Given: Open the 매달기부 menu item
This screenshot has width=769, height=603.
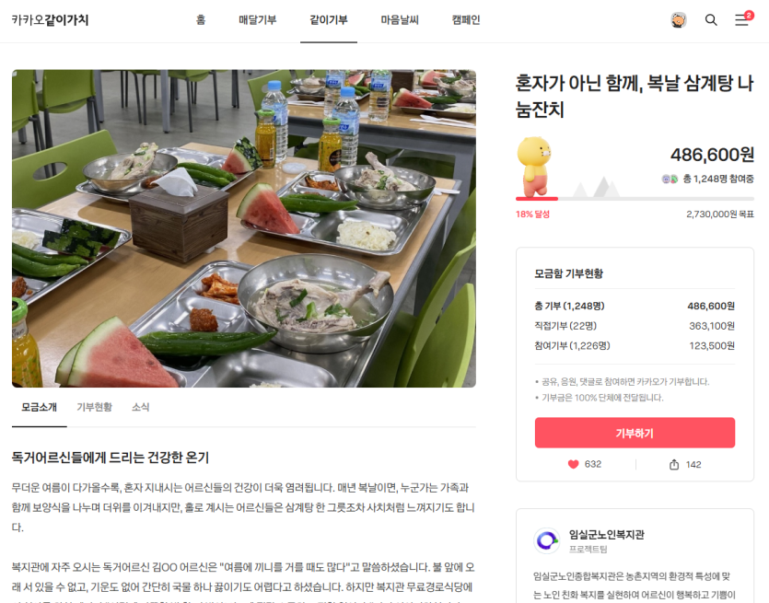Looking at the screenshot, I should coord(258,20).
